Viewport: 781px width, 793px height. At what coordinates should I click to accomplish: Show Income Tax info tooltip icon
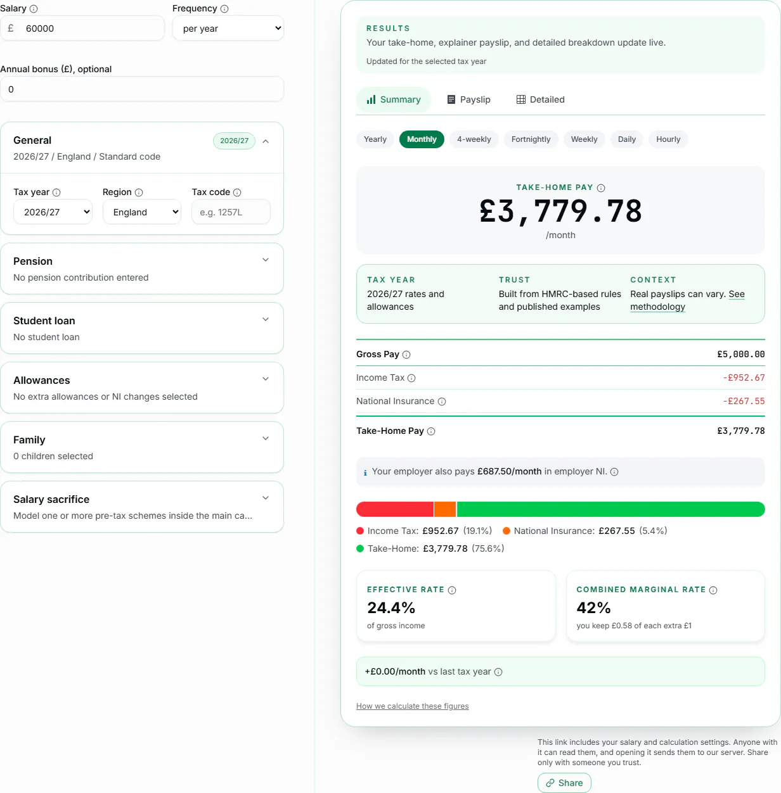pyautogui.click(x=411, y=378)
